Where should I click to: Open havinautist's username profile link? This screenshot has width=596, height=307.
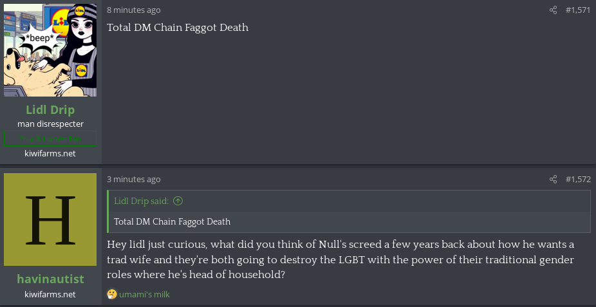[50, 279]
